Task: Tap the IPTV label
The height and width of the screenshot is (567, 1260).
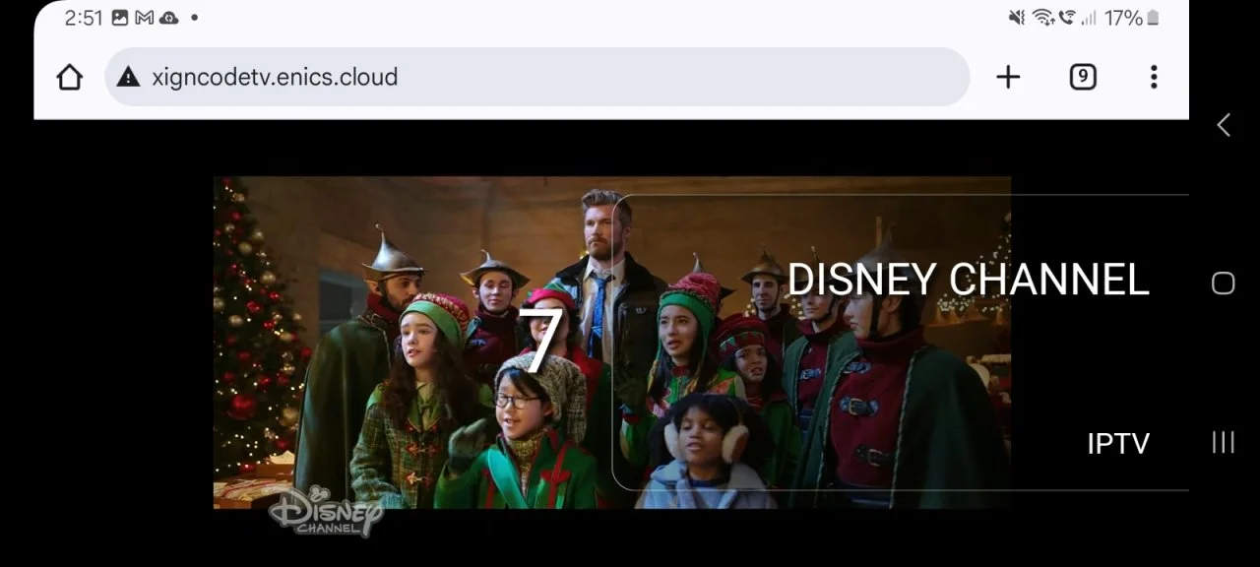Action: click(x=1118, y=444)
